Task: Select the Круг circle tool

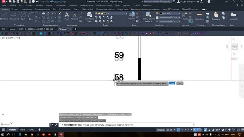Action: pos(23,16)
